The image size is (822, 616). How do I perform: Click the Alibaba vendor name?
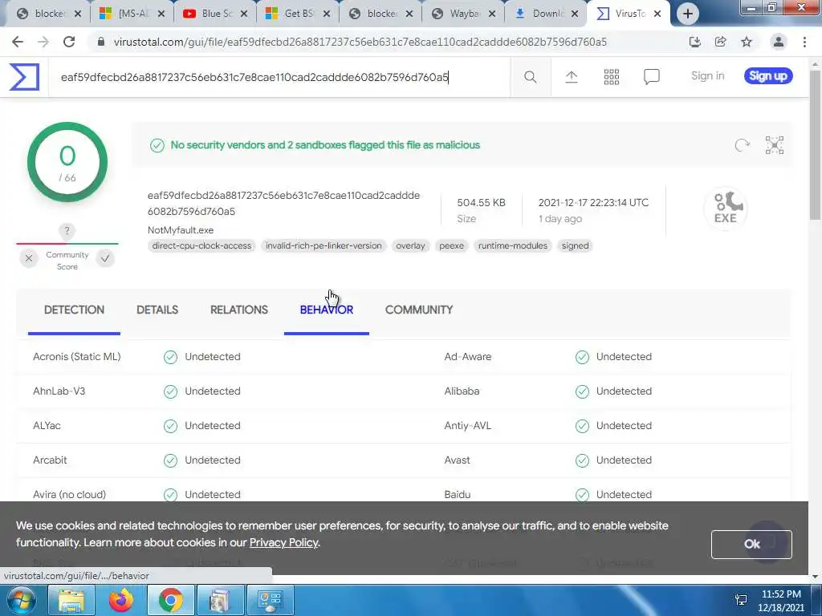tap(462, 391)
